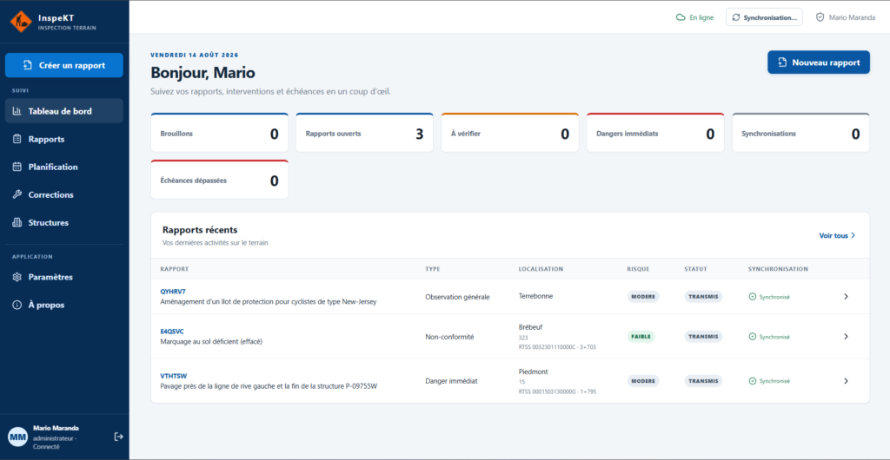Screen dimensions: 890x460
Task: Click the Rapports récents heading
Action: 200,230
